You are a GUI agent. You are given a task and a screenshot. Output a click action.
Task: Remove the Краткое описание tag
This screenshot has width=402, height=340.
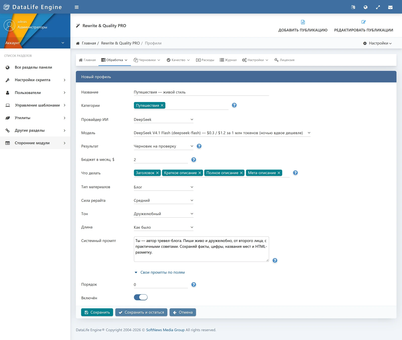tap(200, 173)
